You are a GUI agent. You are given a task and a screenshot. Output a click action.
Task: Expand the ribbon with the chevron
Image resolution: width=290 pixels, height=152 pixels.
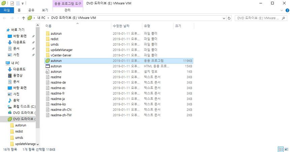(x=282, y=10)
